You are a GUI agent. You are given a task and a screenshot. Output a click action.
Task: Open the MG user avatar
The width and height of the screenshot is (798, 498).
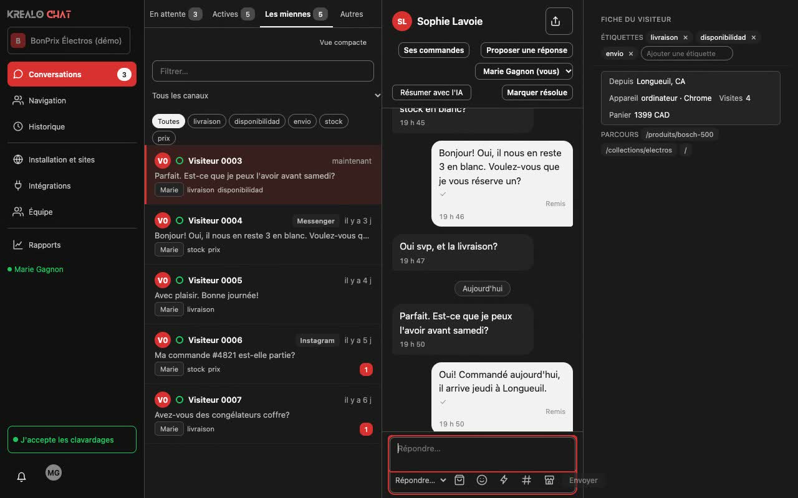(x=54, y=473)
